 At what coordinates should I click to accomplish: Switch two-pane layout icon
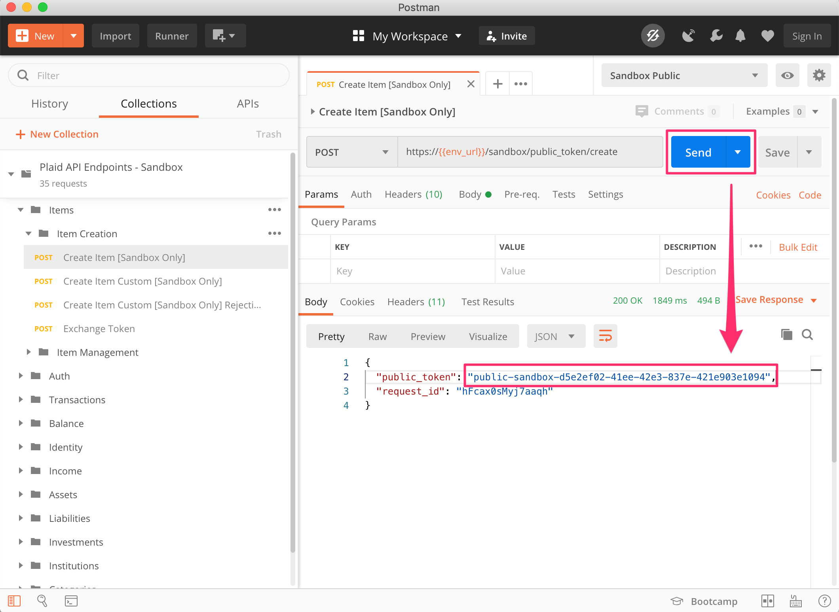767,601
